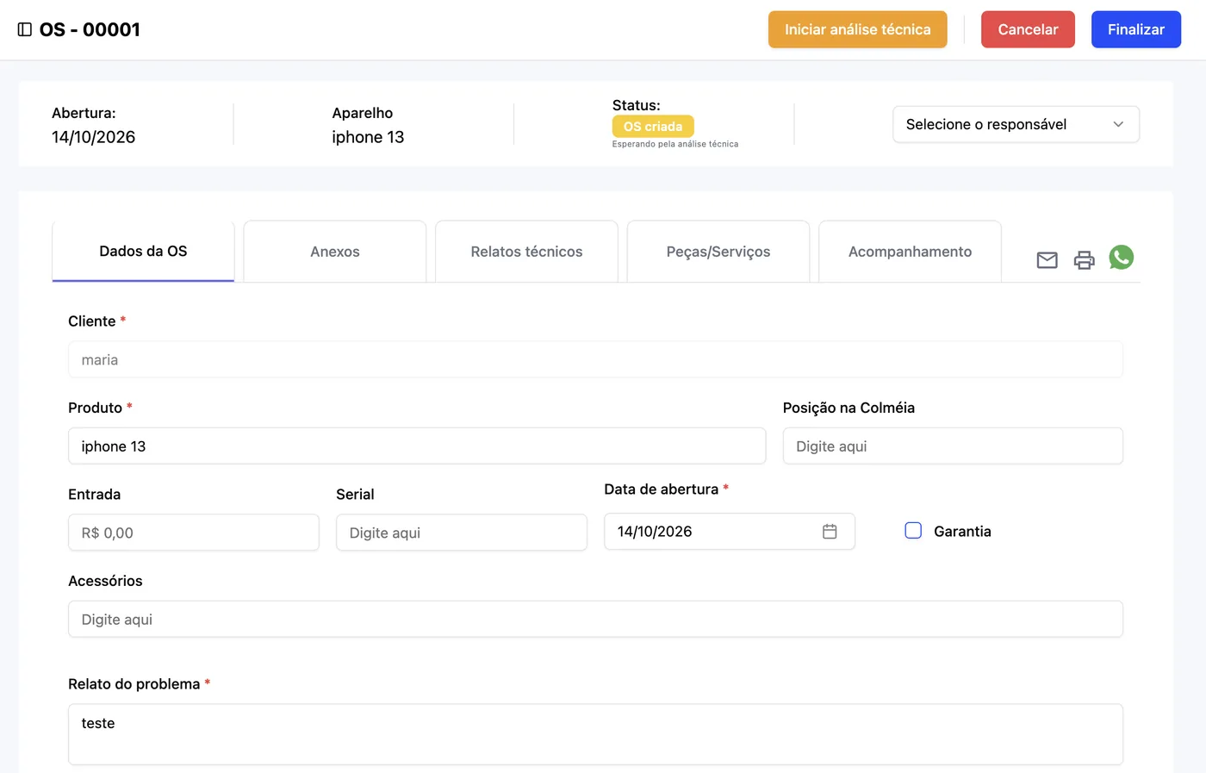Open the Selecione o responsável dropdown
Viewport: 1206px width, 773px height.
(x=1016, y=124)
